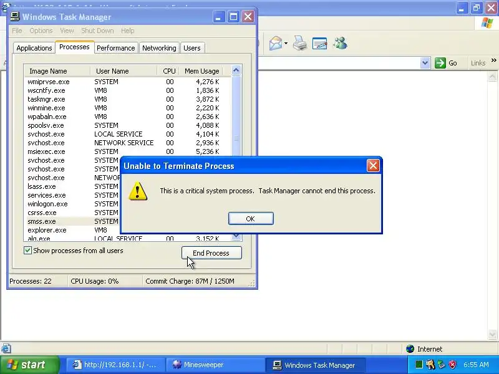Click browser page scrollbar down arrow

coord(492,334)
